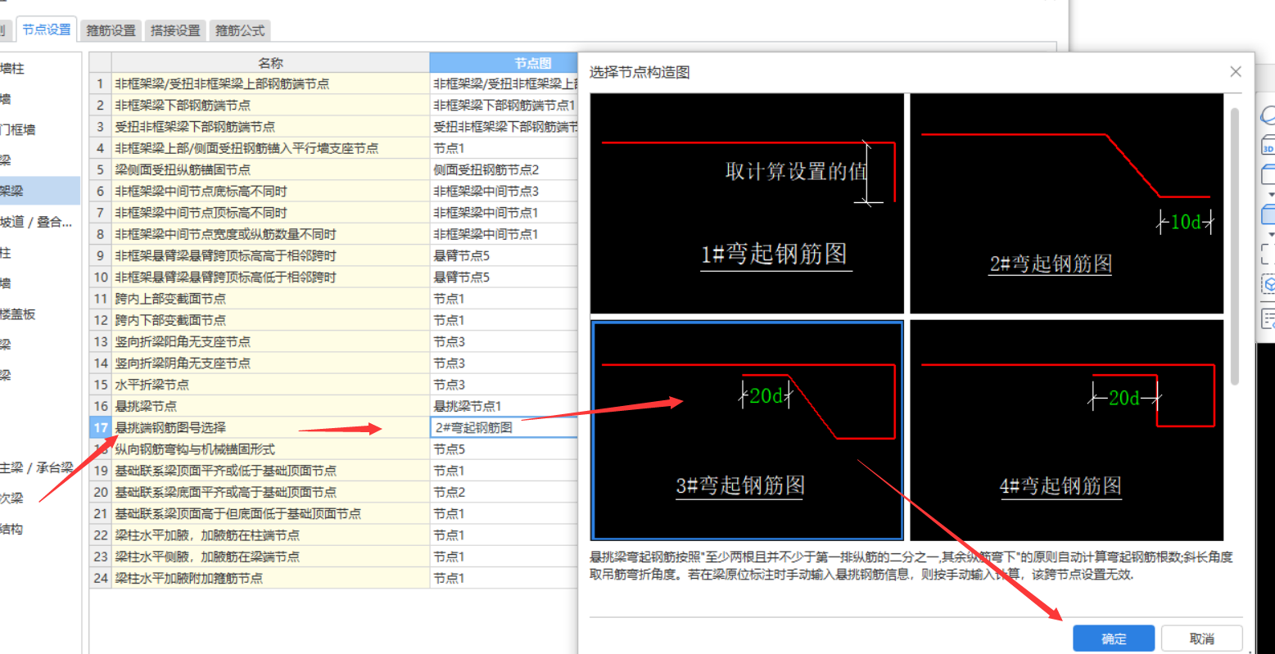Choose the 4#弯起钢筋图 diagram
The height and width of the screenshot is (654, 1275).
tap(1066, 430)
